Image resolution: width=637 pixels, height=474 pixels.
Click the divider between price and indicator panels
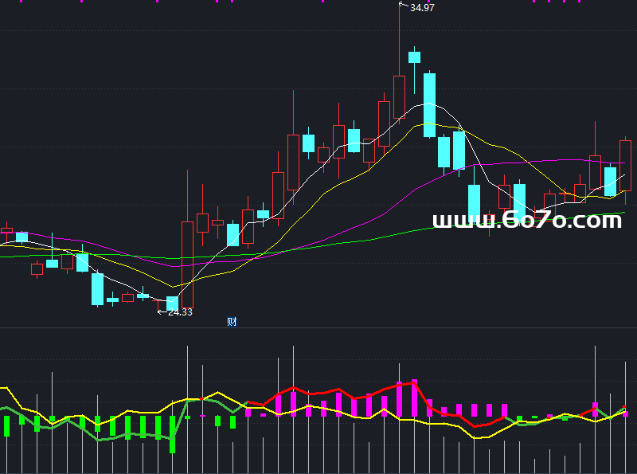pyautogui.click(x=318, y=327)
